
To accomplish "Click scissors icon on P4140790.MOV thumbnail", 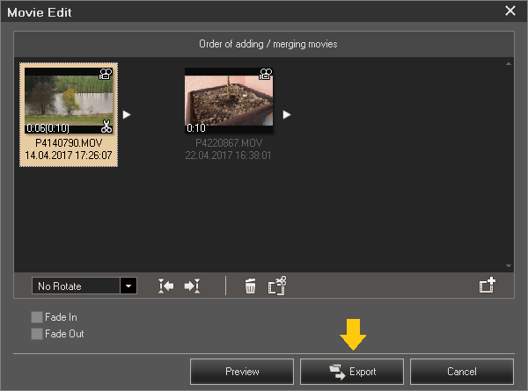I will click(106, 127).
